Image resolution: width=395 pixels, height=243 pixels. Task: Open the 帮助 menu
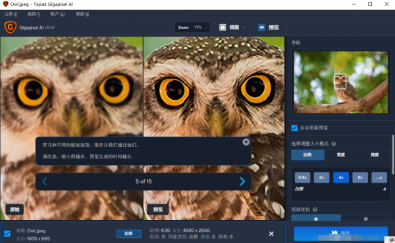[x=82, y=14]
